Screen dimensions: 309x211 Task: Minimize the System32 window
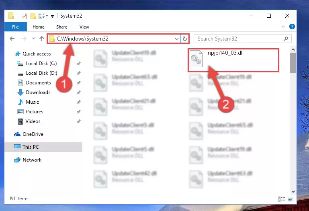click(x=251, y=16)
